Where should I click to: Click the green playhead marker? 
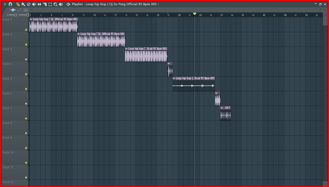[194, 14]
